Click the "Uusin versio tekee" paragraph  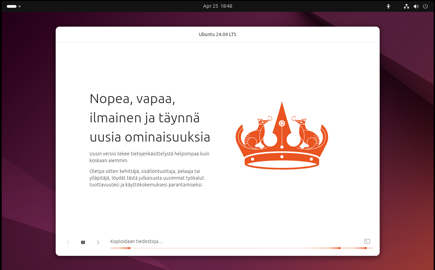[149, 157]
